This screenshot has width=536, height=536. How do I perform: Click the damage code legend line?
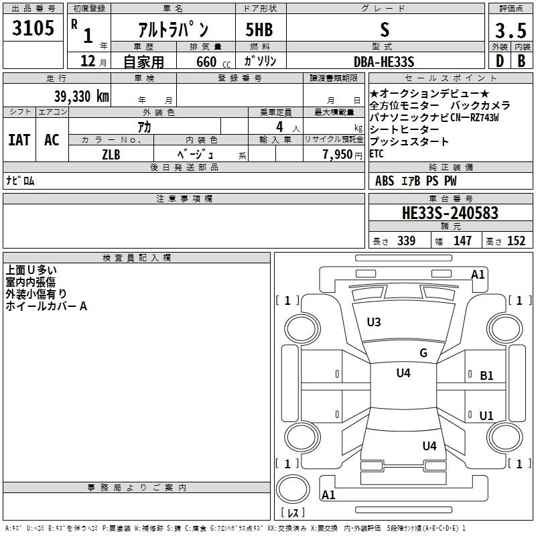click(235, 528)
